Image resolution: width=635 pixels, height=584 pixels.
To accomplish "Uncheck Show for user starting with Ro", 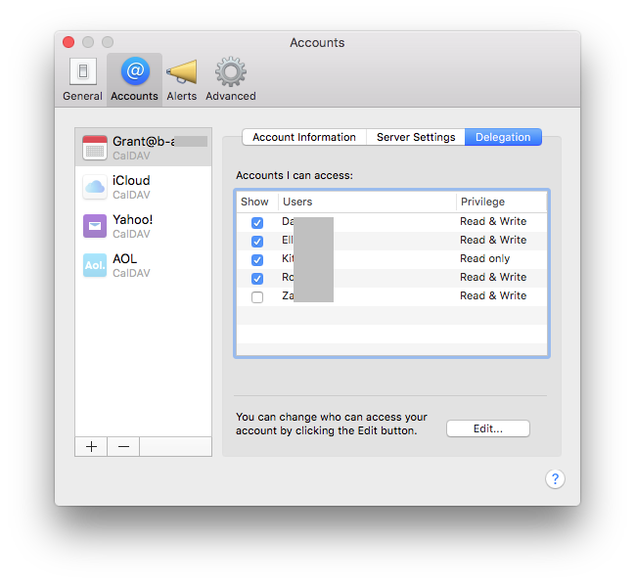I will (257, 279).
